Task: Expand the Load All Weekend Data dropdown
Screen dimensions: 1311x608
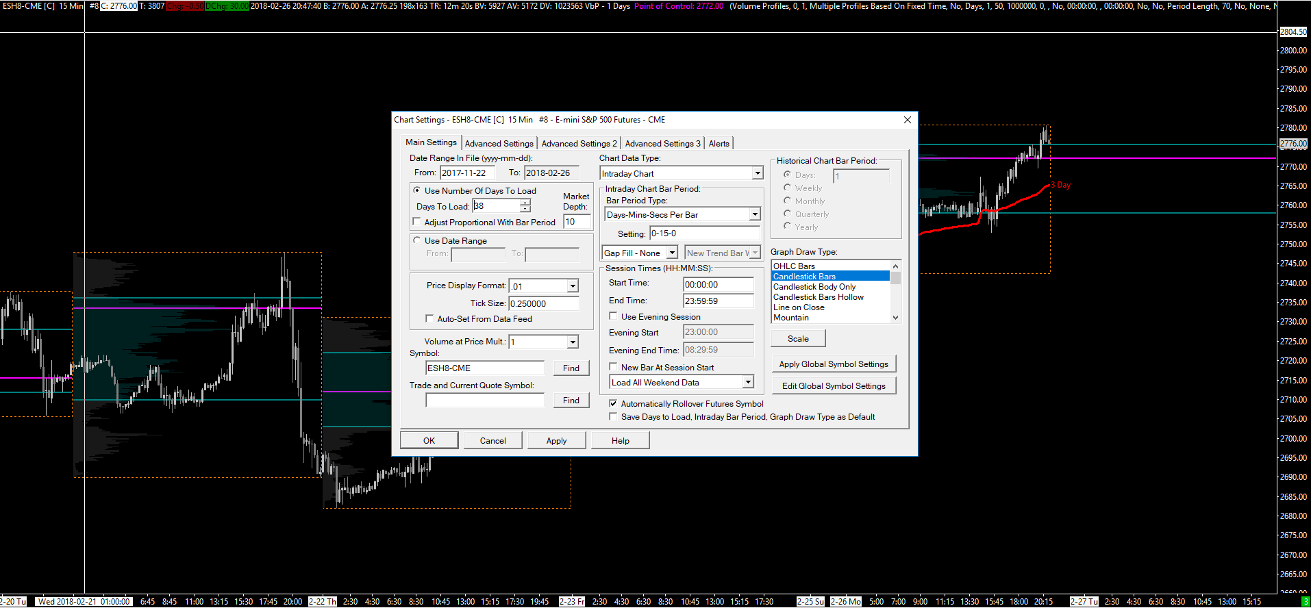Action: (748, 382)
